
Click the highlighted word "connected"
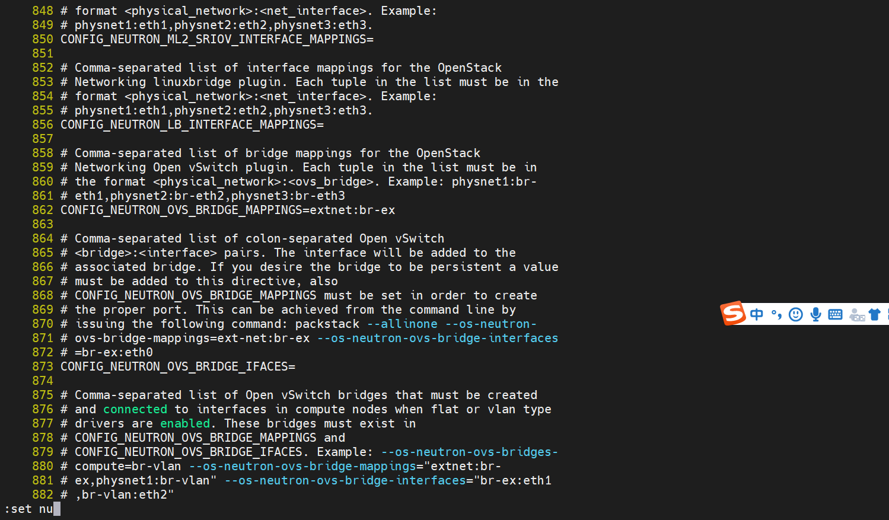135,409
